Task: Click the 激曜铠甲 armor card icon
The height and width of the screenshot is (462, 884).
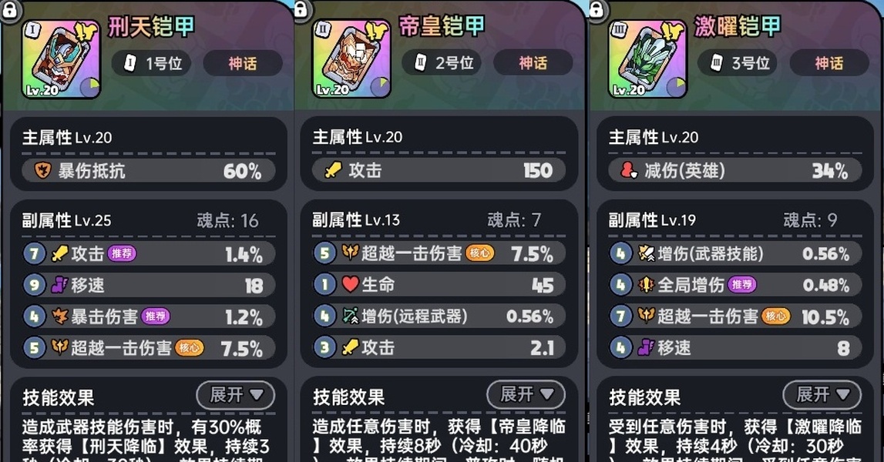Action: tap(647, 60)
